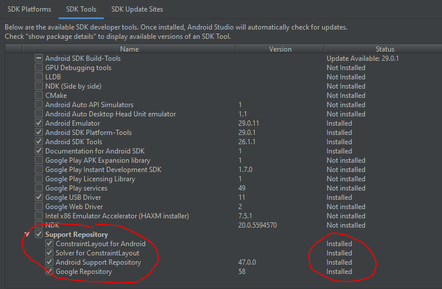Select the 'Google Repository' row name
This screenshot has height=289, width=442.
point(84,272)
